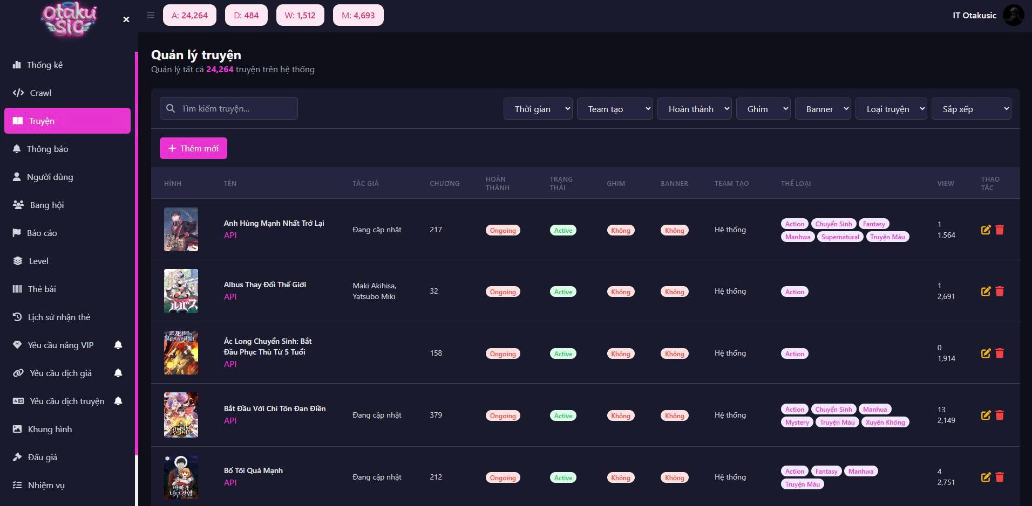
Task: Open the Loại truyện dropdown
Action: (891, 109)
